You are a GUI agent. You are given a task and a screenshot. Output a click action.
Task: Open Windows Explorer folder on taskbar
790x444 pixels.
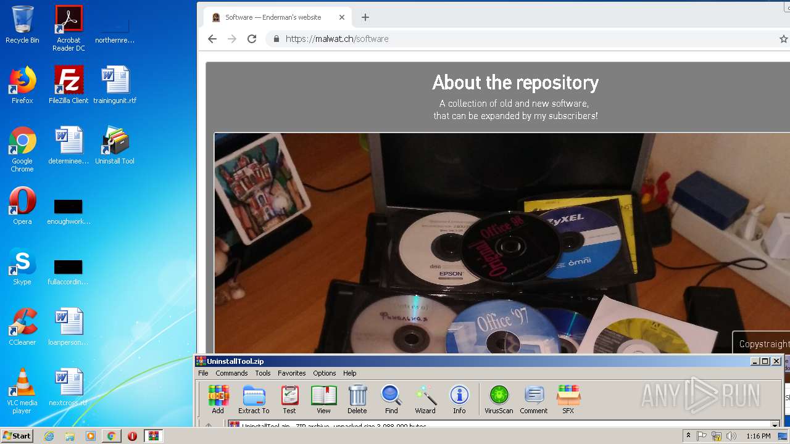click(70, 436)
